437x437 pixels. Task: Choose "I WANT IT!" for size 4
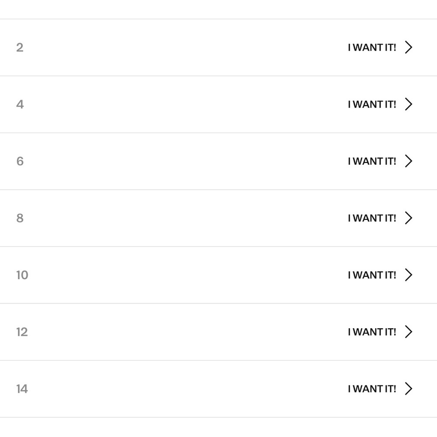[x=372, y=104]
